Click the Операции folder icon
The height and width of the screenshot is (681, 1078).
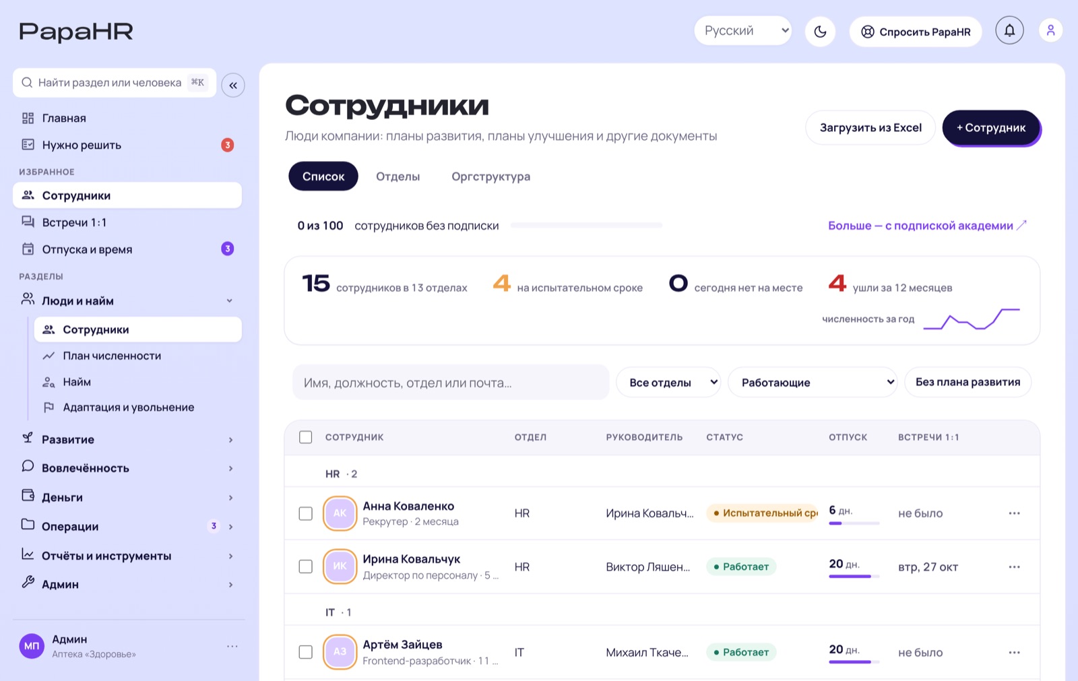pos(28,525)
